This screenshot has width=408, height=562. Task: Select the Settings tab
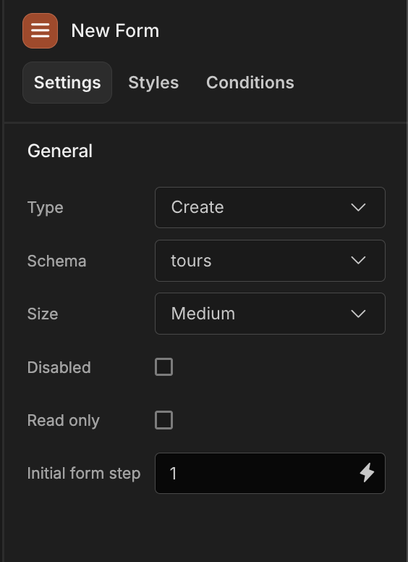67,83
